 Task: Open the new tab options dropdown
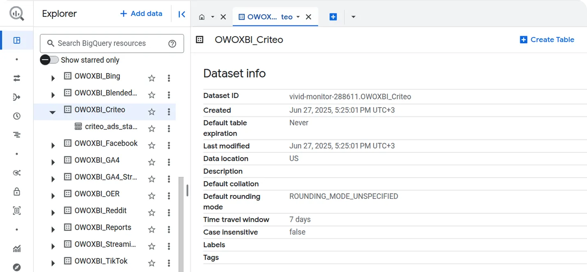point(353,17)
